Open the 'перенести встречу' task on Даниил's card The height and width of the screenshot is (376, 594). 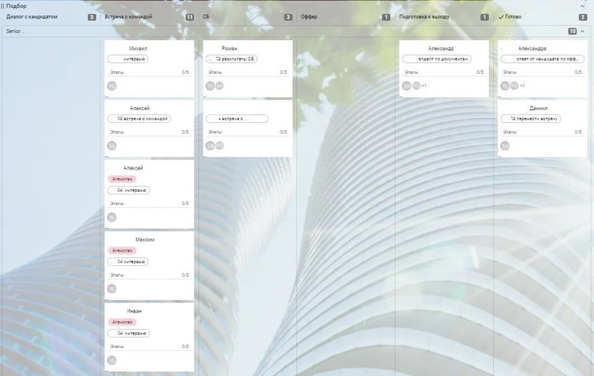pyautogui.click(x=530, y=119)
